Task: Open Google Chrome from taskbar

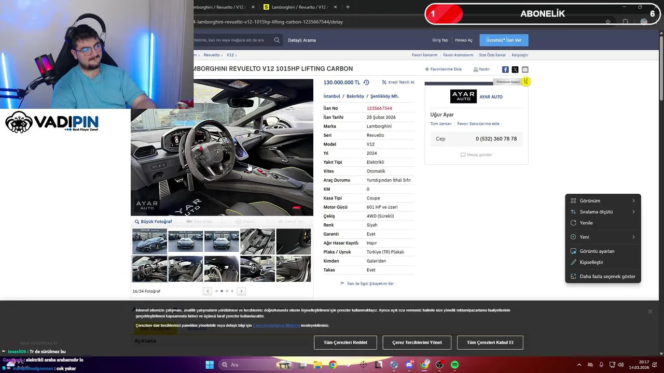Action: pyautogui.click(x=333, y=365)
